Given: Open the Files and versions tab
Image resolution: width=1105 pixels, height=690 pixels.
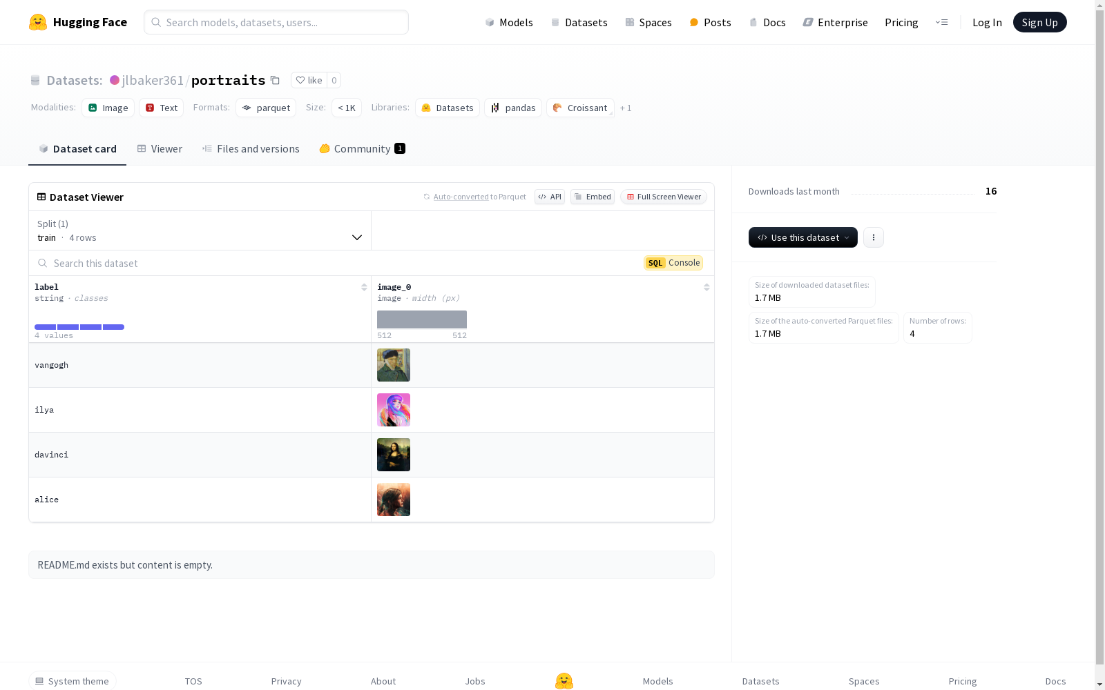Looking at the screenshot, I should 251,148.
